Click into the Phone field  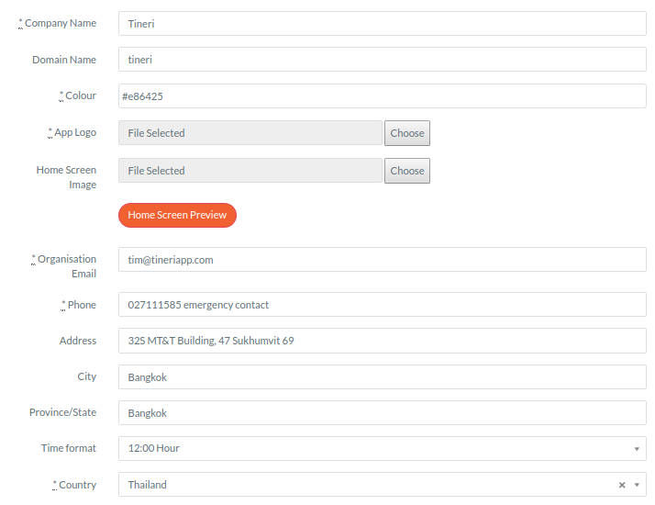[x=383, y=305]
